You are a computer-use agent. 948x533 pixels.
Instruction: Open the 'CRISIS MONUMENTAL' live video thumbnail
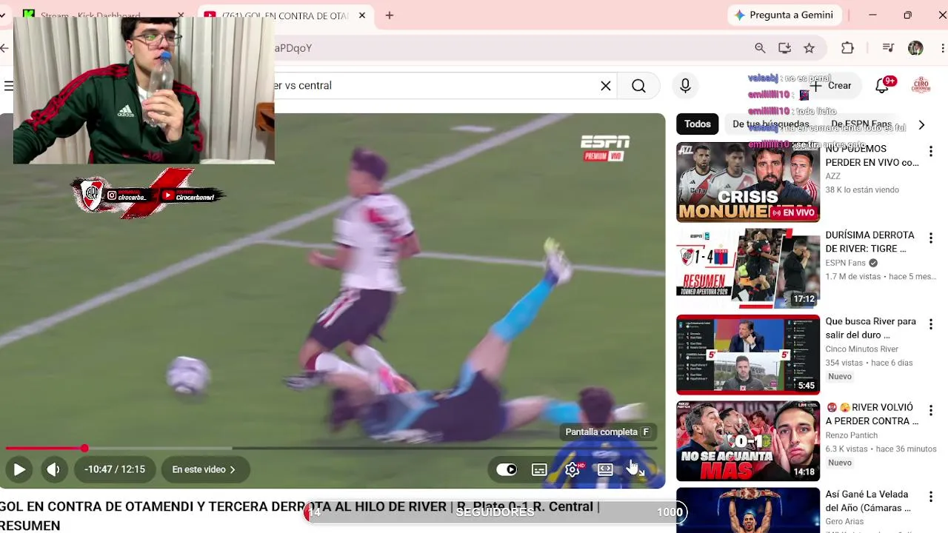point(748,182)
